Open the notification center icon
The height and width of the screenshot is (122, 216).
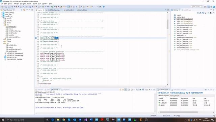tap(213, 120)
